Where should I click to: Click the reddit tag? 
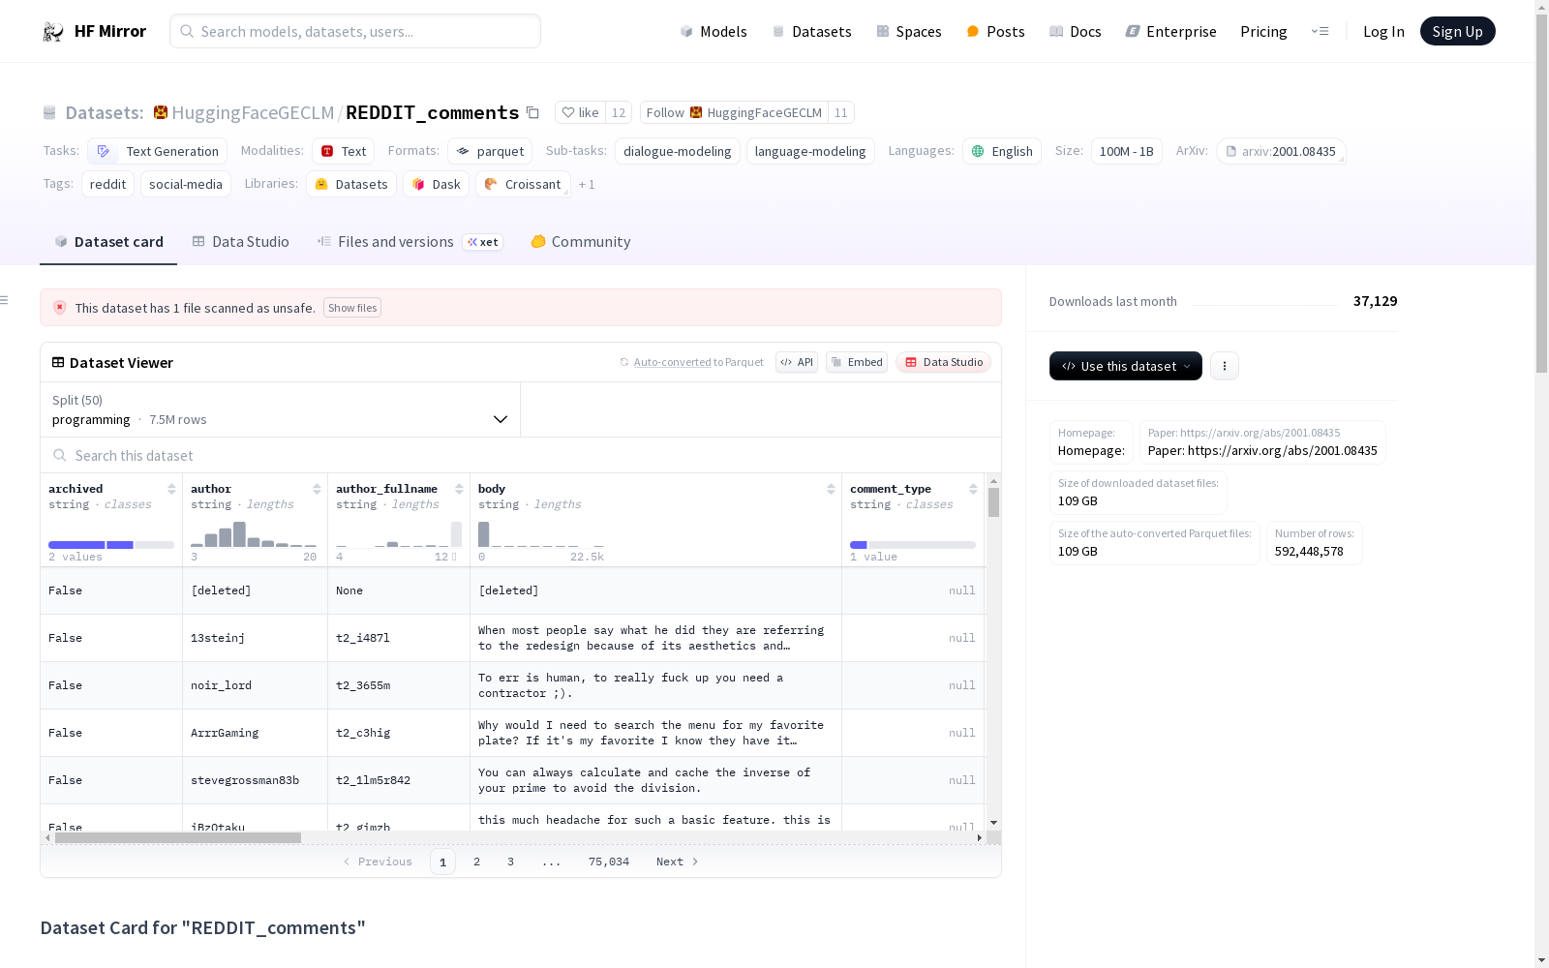108,184
